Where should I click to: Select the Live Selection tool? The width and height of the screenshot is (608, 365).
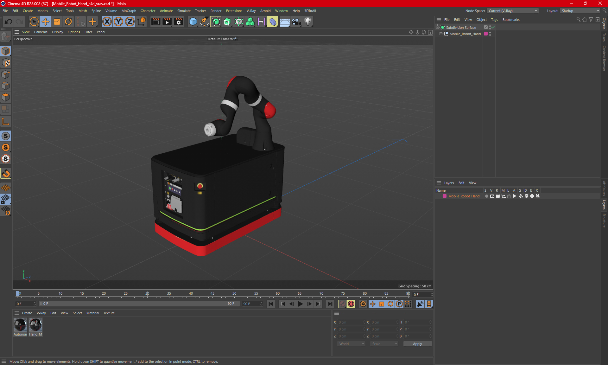tap(34, 22)
